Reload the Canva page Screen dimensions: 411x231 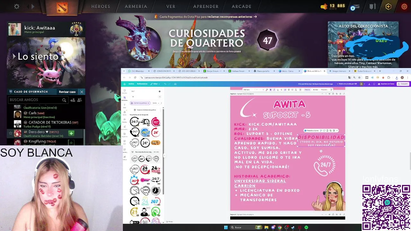pyautogui.click(x=135, y=78)
